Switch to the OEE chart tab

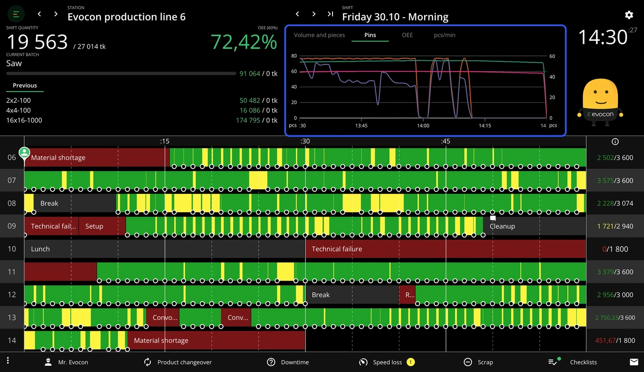point(408,35)
